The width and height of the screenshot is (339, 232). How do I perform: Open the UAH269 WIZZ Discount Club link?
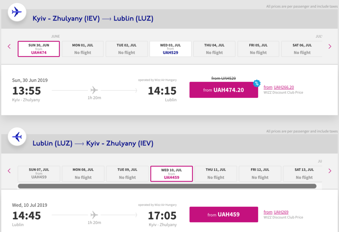click(x=281, y=212)
